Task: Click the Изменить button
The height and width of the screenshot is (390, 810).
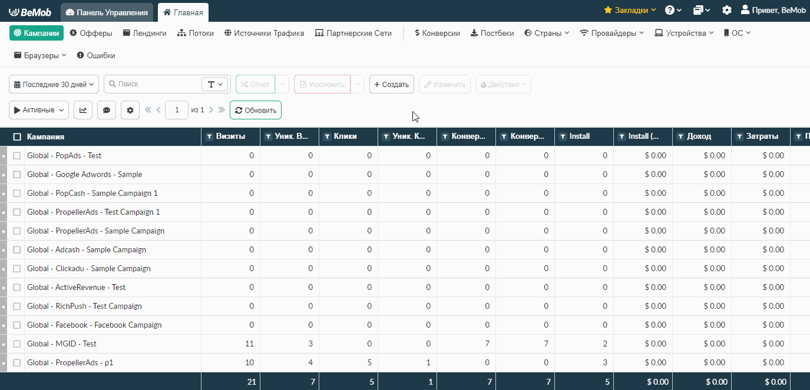Action: (x=445, y=84)
